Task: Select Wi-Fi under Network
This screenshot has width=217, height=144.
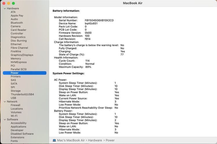Action: coord(14,116)
